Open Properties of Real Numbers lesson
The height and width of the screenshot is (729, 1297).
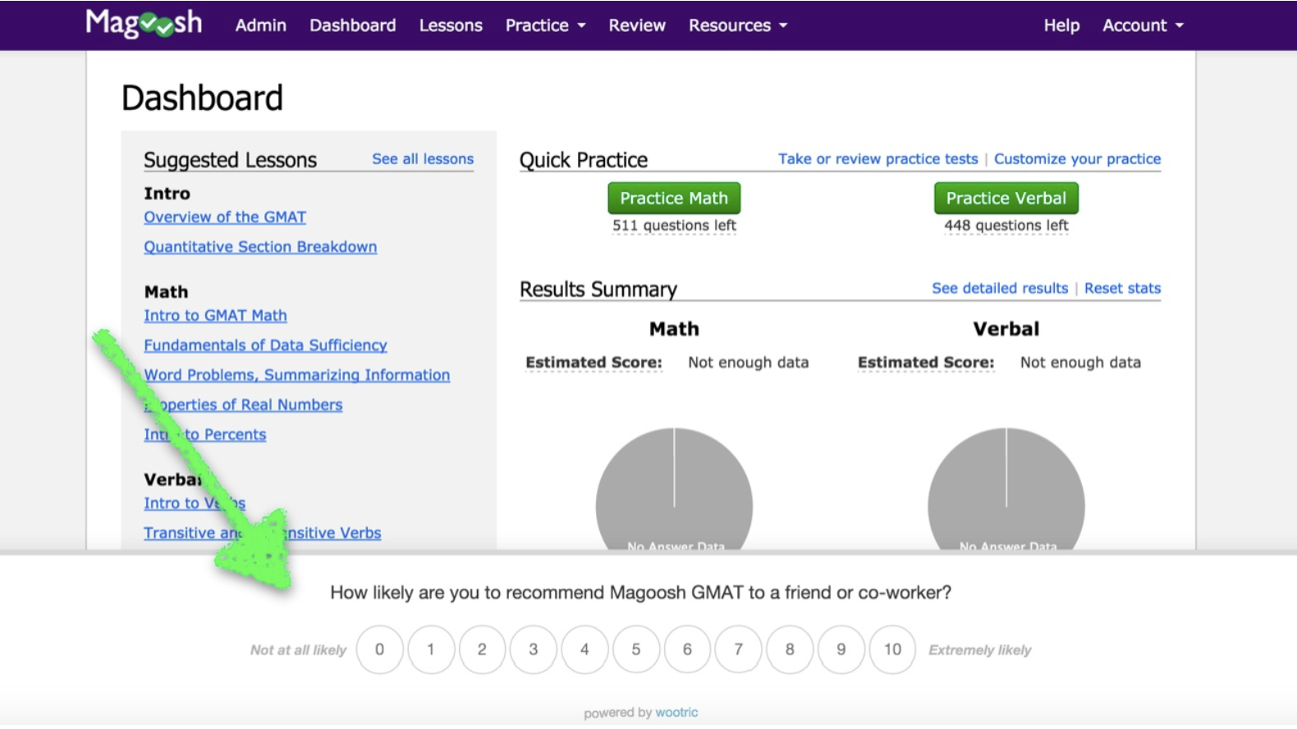tap(243, 405)
